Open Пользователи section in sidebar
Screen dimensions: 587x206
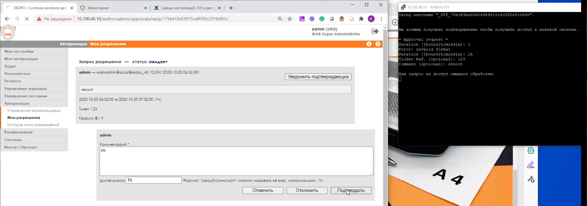coord(34,74)
